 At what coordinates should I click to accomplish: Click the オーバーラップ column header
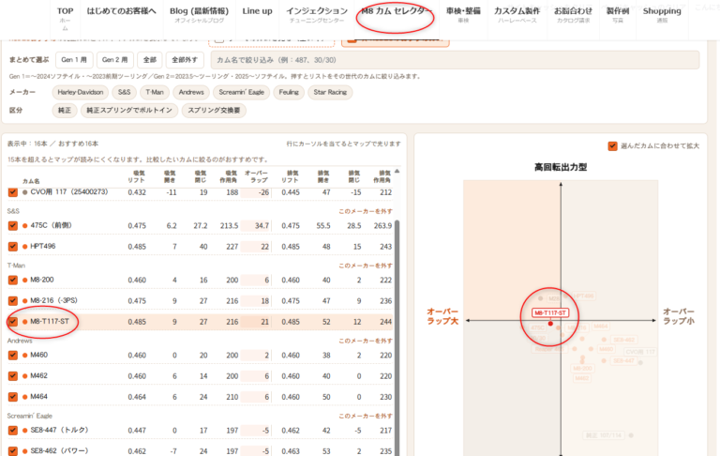(257, 176)
